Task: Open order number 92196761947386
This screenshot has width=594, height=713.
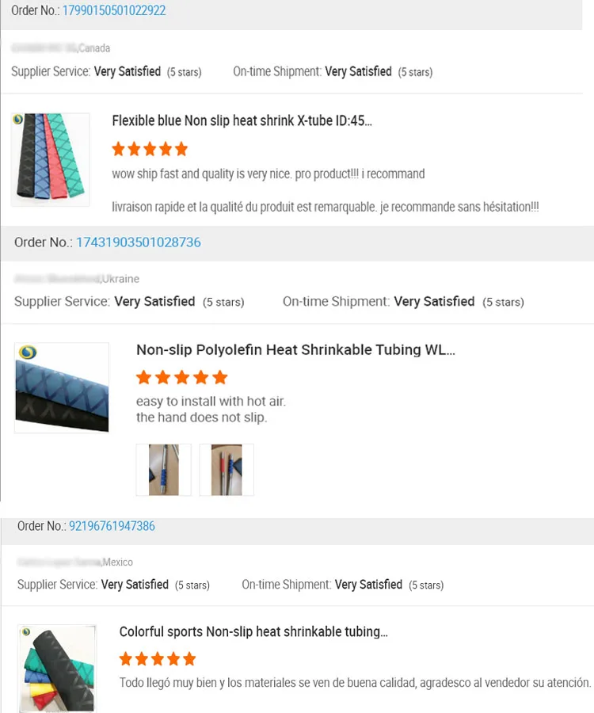Action: click(x=112, y=526)
